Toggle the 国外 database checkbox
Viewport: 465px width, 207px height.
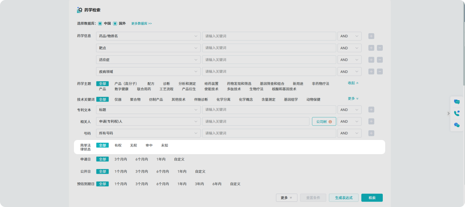(x=115, y=23)
